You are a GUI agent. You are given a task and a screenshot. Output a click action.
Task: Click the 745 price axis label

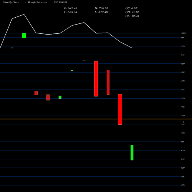click(x=183, y=124)
